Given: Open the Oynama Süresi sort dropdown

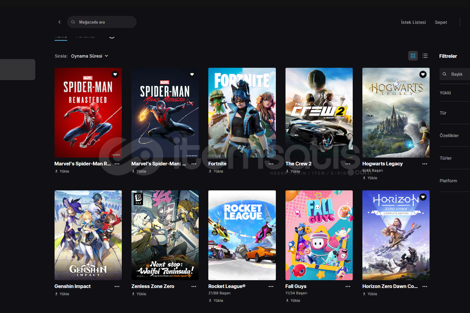Looking at the screenshot, I should [x=90, y=56].
